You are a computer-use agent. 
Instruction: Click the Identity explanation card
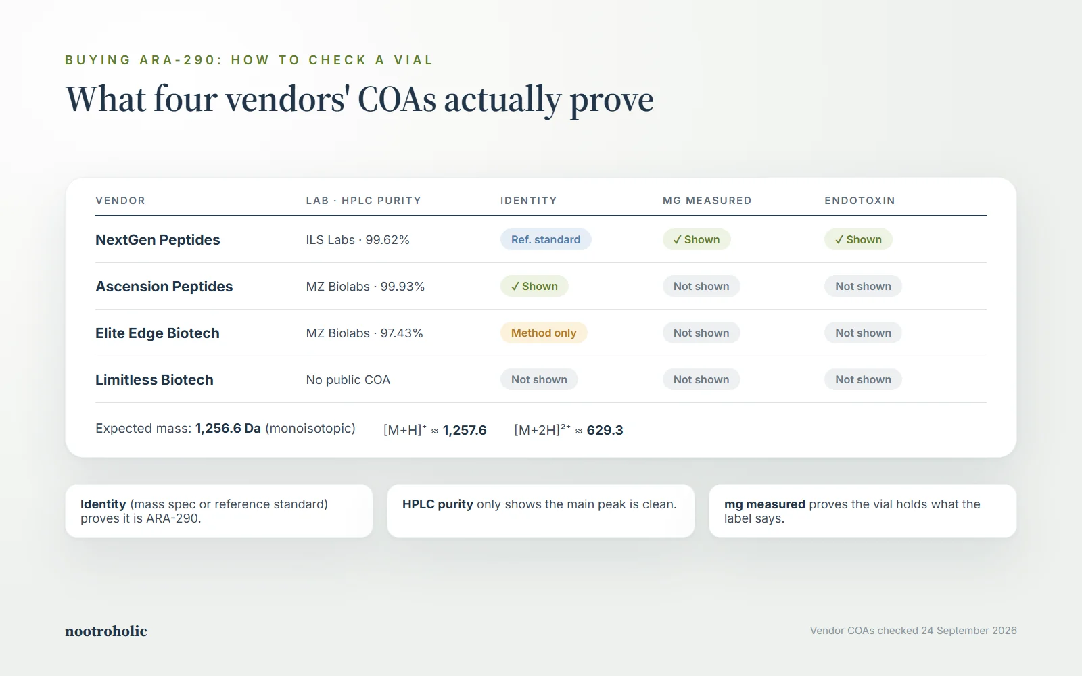(219, 511)
